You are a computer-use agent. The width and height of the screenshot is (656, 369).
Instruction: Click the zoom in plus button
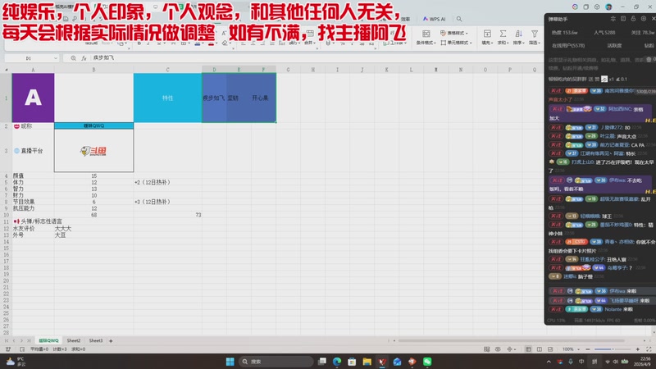tap(638, 349)
